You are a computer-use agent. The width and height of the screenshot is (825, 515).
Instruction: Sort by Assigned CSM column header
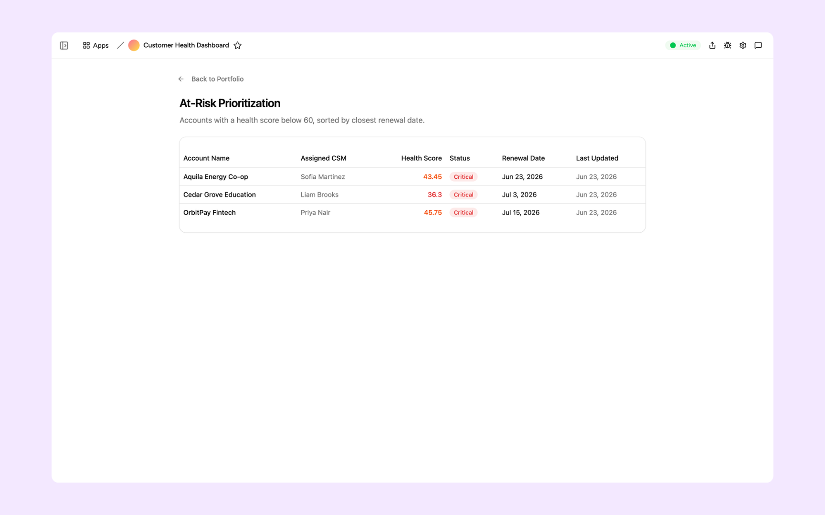click(323, 158)
